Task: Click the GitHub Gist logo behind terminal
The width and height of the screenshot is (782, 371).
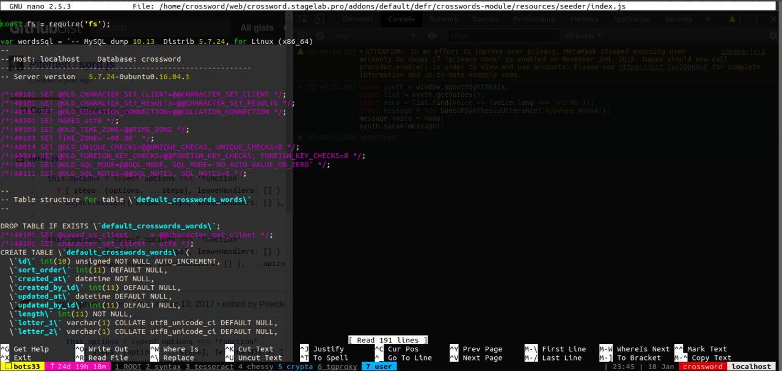Action: coord(45,27)
